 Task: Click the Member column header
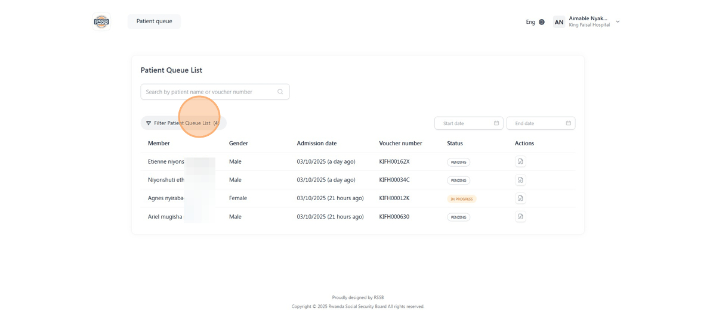tap(159, 144)
